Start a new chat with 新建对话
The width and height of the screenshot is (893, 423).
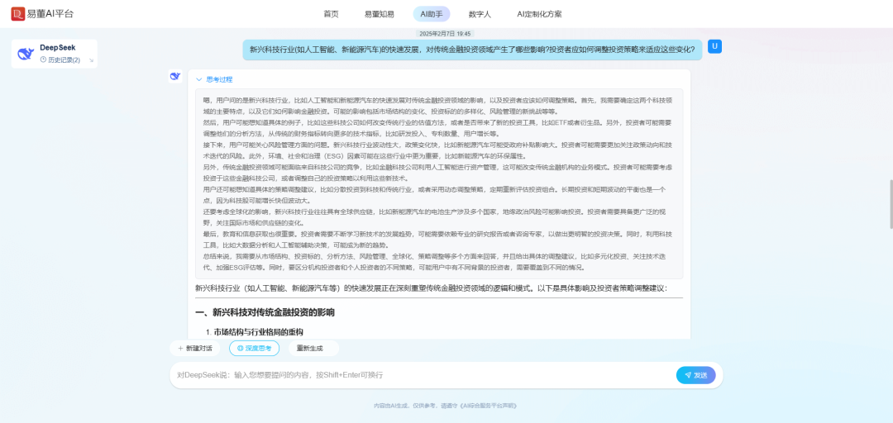195,348
